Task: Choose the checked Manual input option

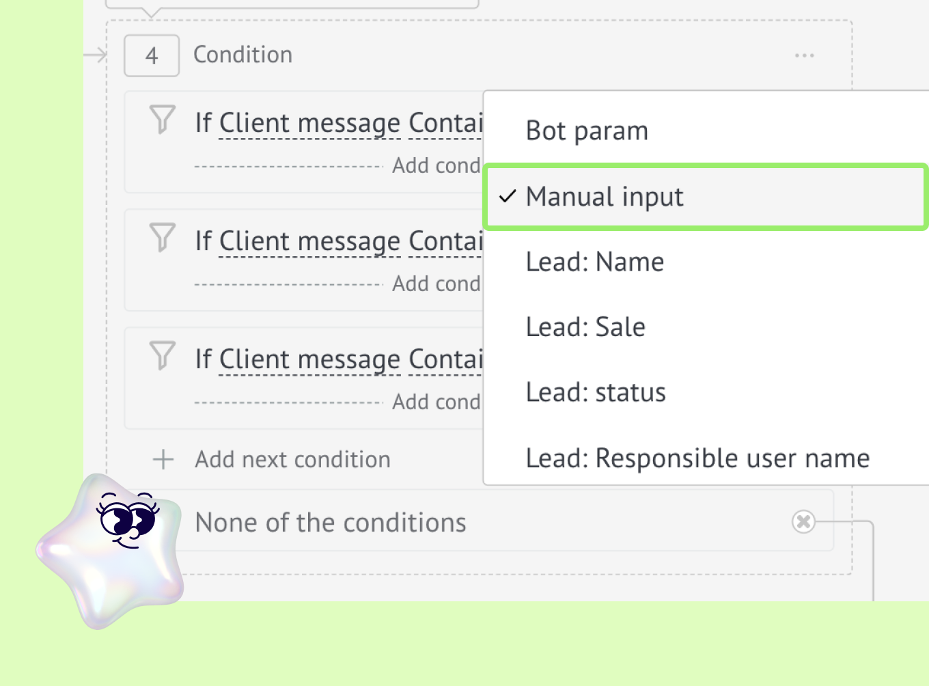Action: coord(706,197)
